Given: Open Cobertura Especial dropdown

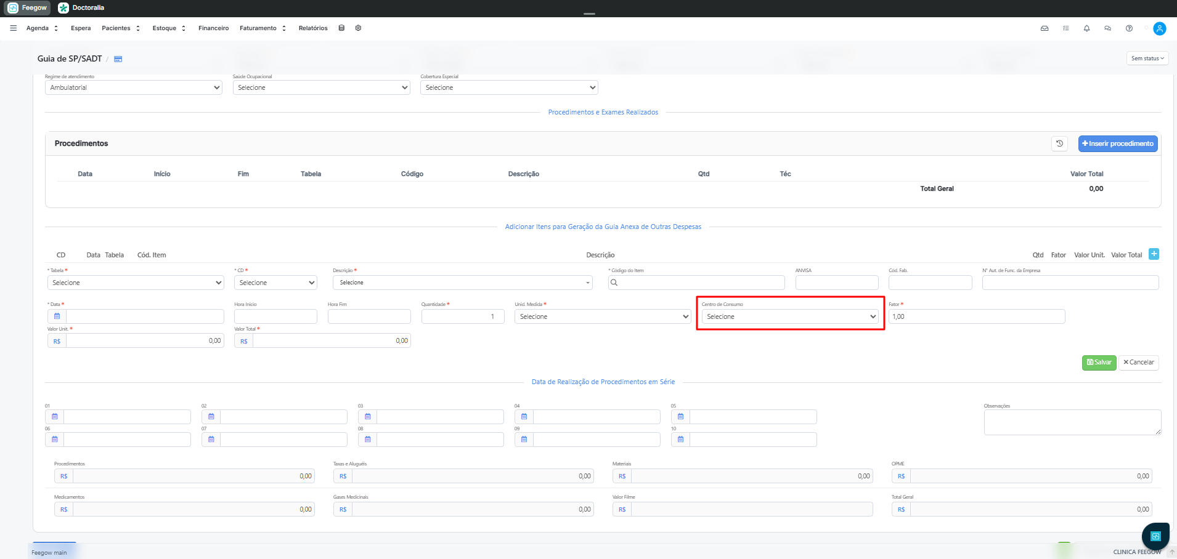Looking at the screenshot, I should 509,87.
